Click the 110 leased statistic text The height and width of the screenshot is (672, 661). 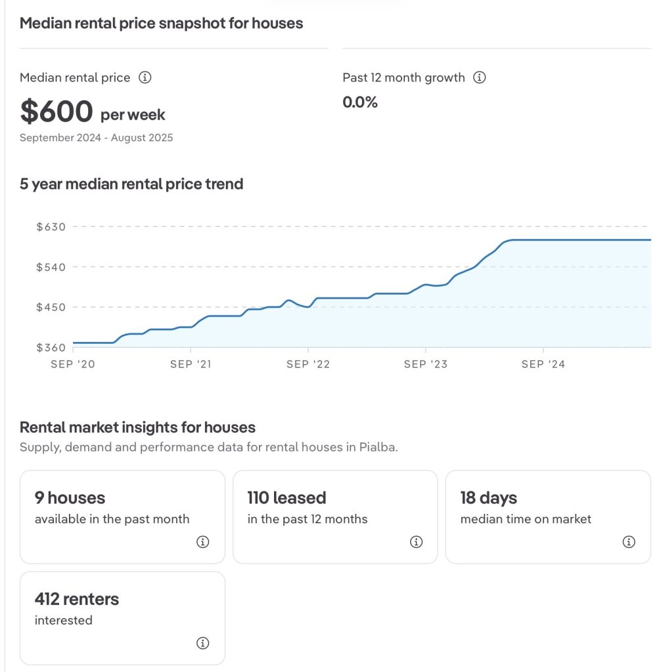[x=286, y=498]
